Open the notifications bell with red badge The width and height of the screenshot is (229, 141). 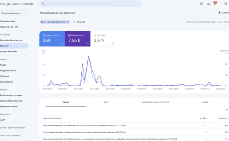tap(215, 3)
